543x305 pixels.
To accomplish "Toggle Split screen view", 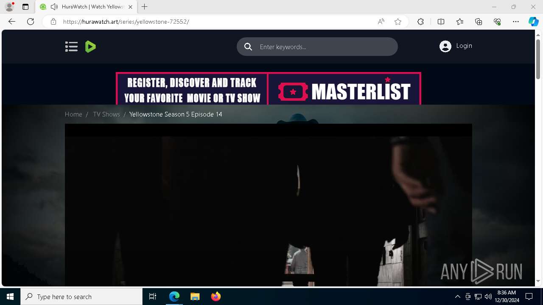I will tap(441, 22).
